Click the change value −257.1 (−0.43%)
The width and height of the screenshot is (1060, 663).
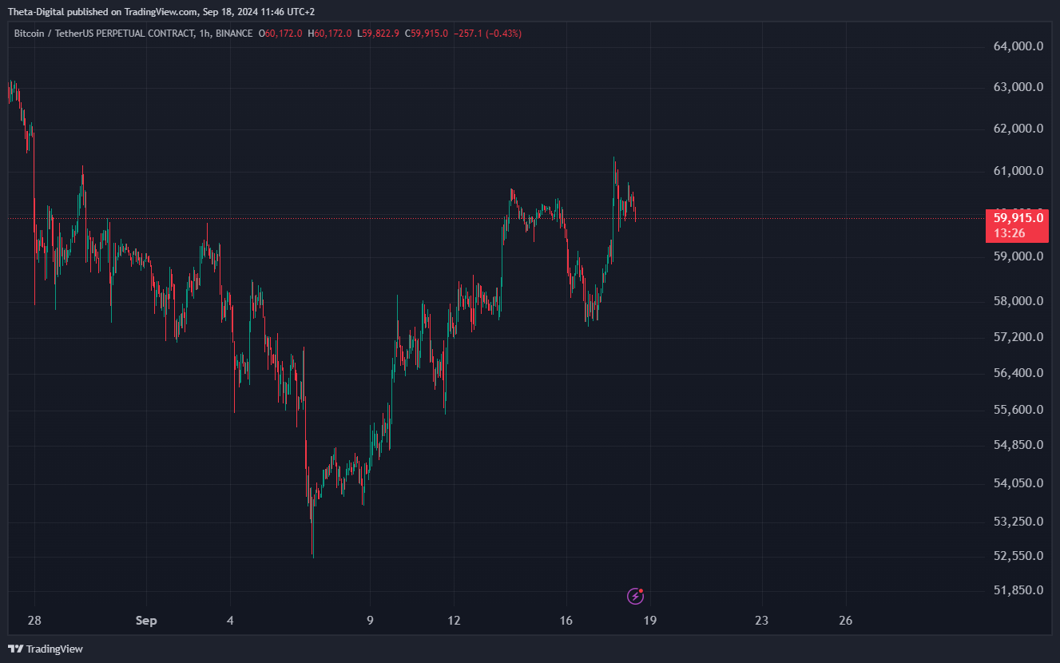487,34
